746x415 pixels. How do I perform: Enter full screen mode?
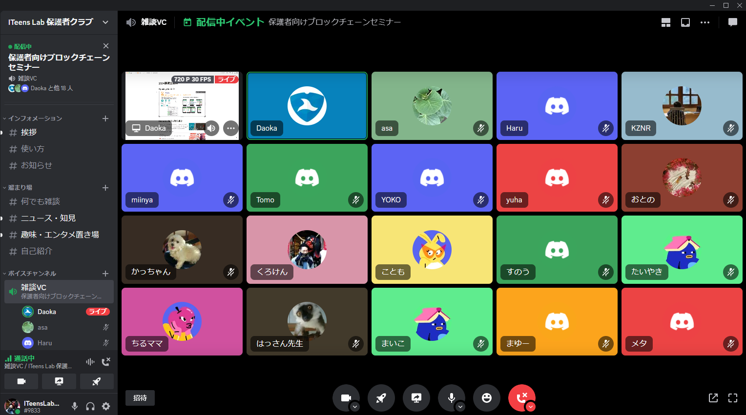(x=733, y=398)
